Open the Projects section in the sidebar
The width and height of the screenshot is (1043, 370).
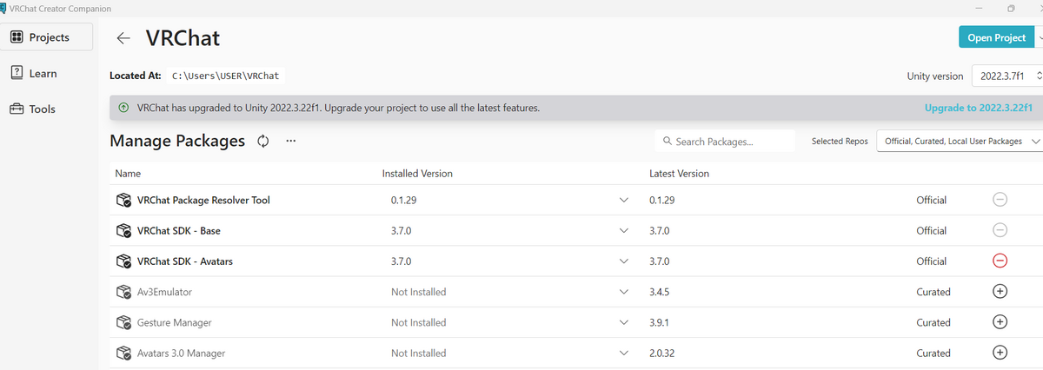tap(44, 37)
